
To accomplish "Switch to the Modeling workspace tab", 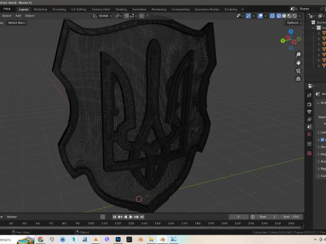I will pyautogui.click(x=40, y=9).
